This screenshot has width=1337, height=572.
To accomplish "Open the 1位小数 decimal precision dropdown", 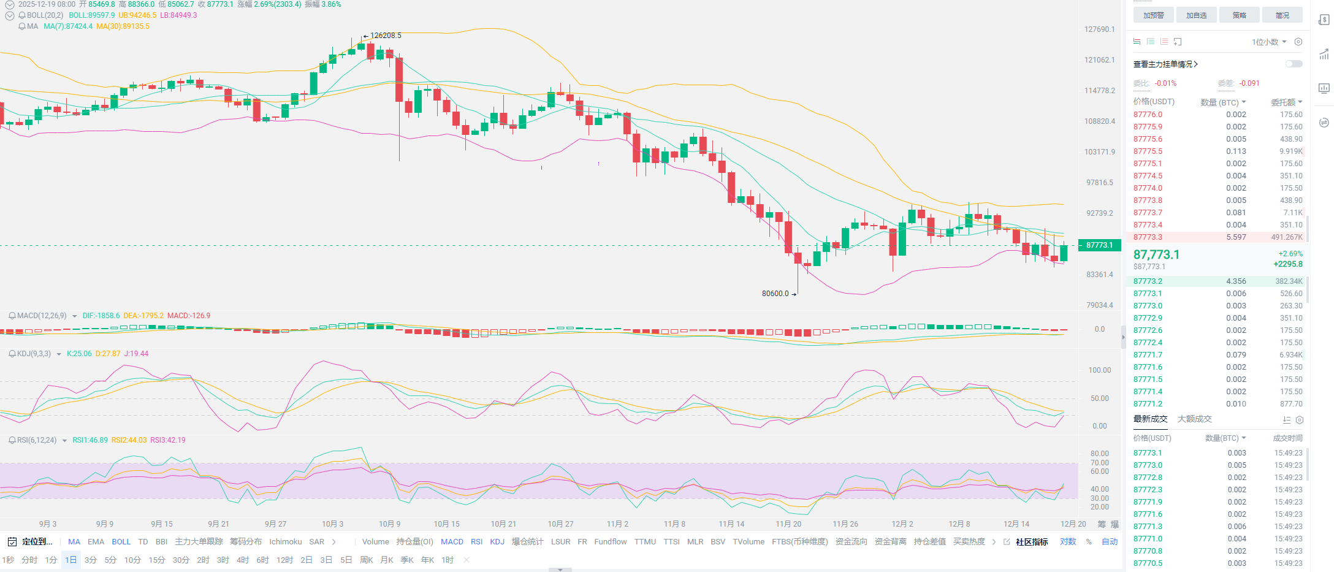I will pyautogui.click(x=1269, y=42).
